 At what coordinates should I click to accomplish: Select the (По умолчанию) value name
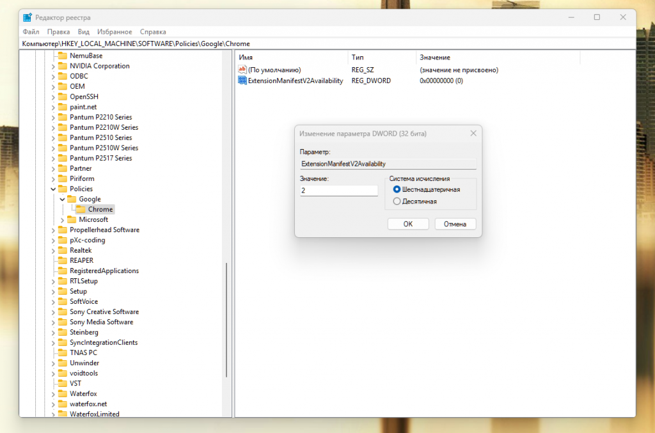click(x=274, y=70)
